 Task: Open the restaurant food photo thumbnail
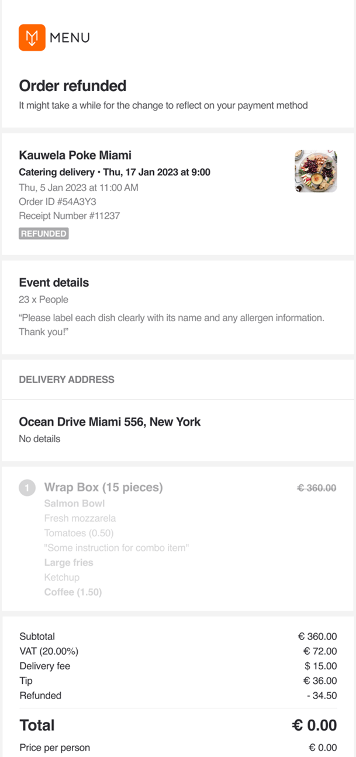pos(316,171)
